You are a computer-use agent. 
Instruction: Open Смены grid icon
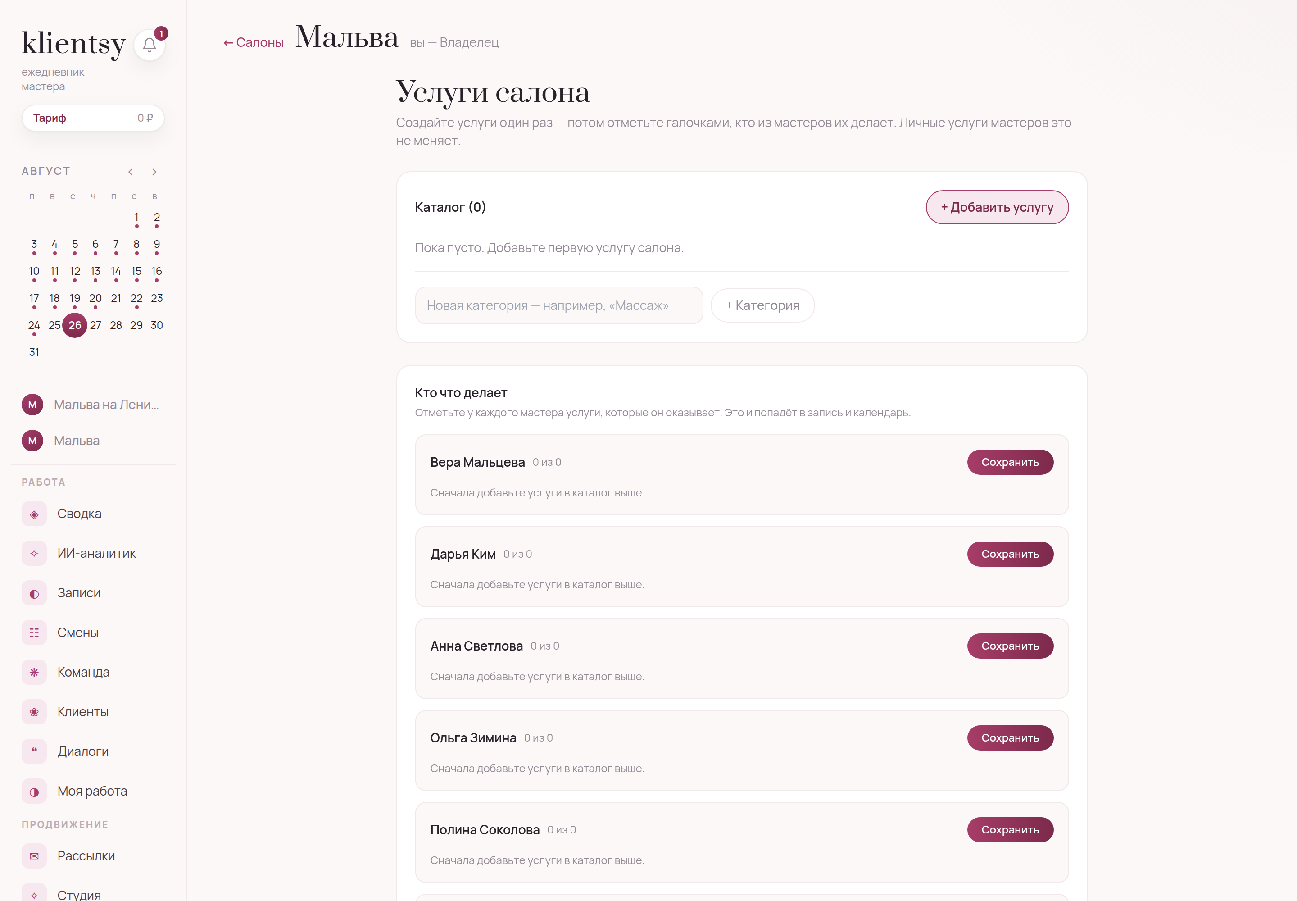click(34, 633)
